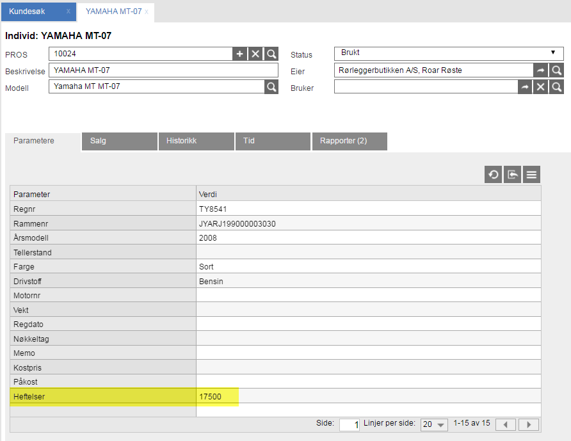The height and width of the screenshot is (441, 571).
Task: Open Modell search magnifier icon
Action: click(271, 87)
